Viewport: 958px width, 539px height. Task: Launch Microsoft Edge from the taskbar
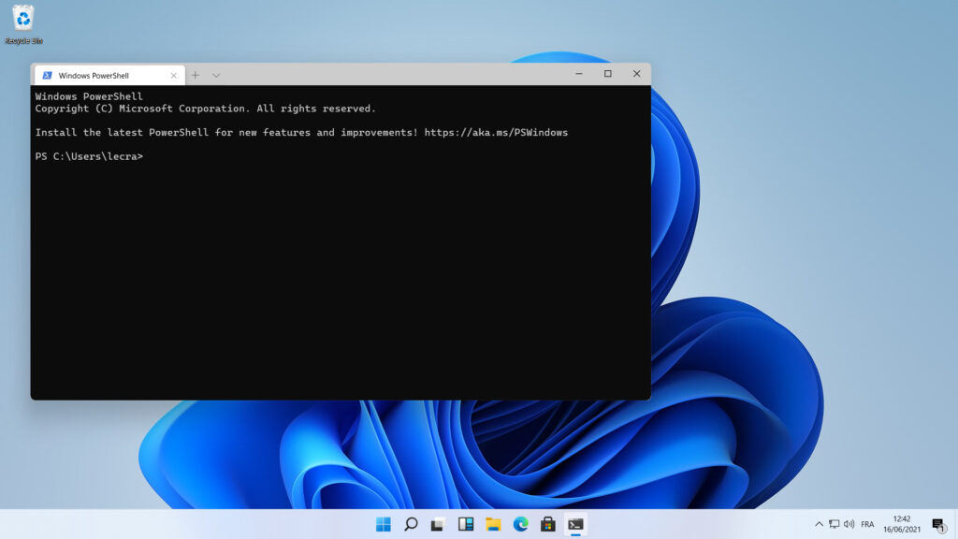pos(520,524)
